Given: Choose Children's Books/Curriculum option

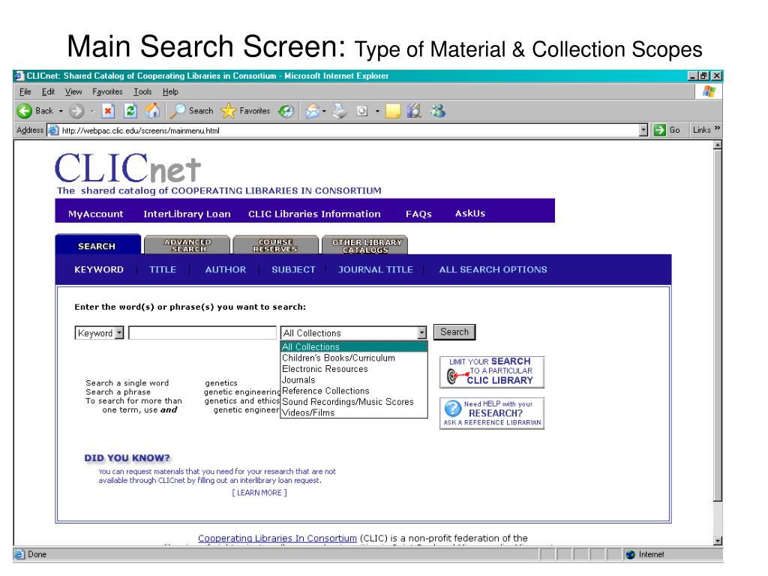Looking at the screenshot, I should click(x=354, y=358).
